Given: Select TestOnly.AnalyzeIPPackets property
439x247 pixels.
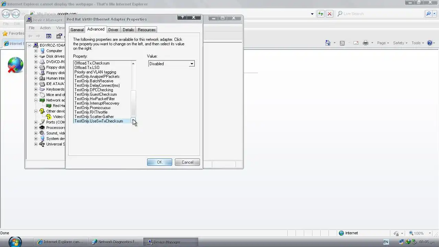Looking at the screenshot, I should click(x=97, y=77).
